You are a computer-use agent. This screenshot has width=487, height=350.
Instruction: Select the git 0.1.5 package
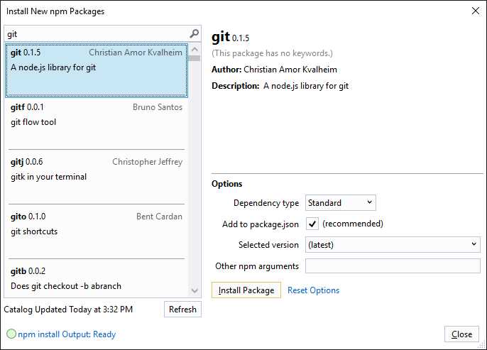[x=97, y=70]
